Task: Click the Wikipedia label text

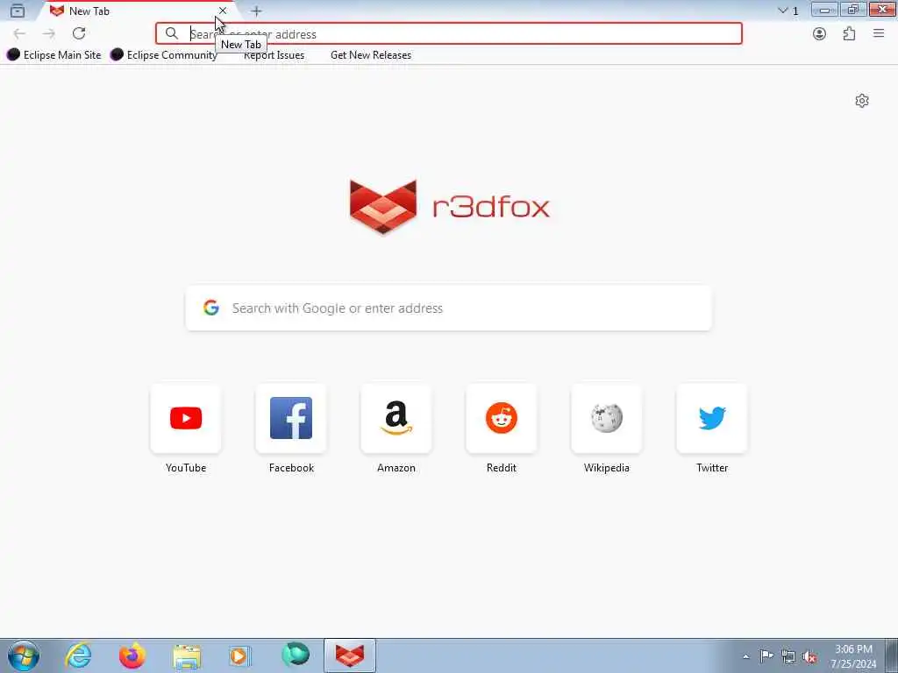Action: [607, 468]
